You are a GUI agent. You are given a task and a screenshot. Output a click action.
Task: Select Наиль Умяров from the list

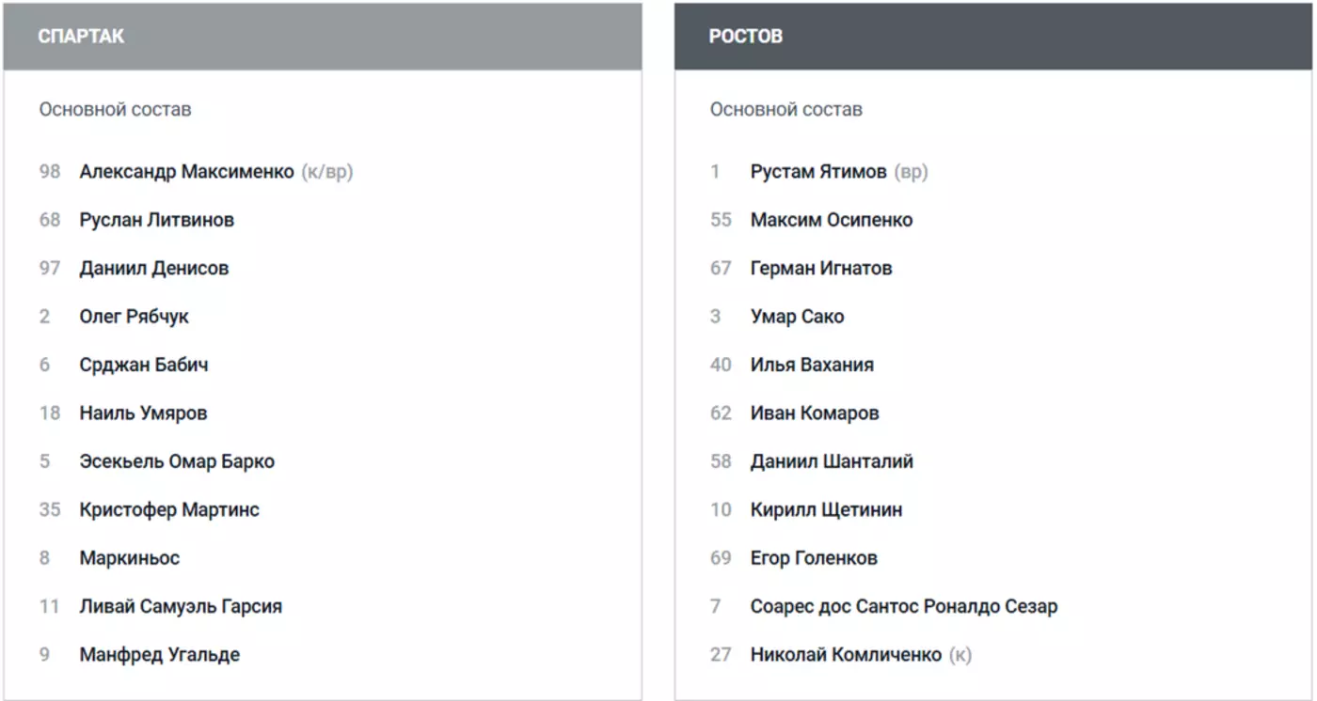(x=143, y=413)
